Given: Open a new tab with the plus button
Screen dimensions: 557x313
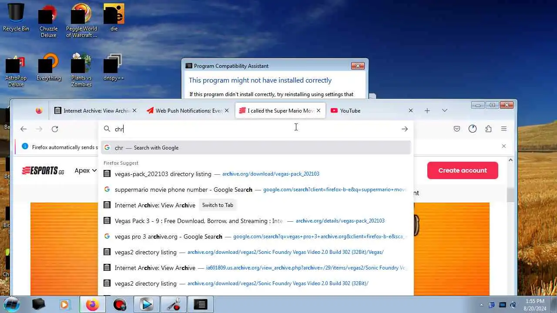Looking at the screenshot, I should tap(427, 110).
